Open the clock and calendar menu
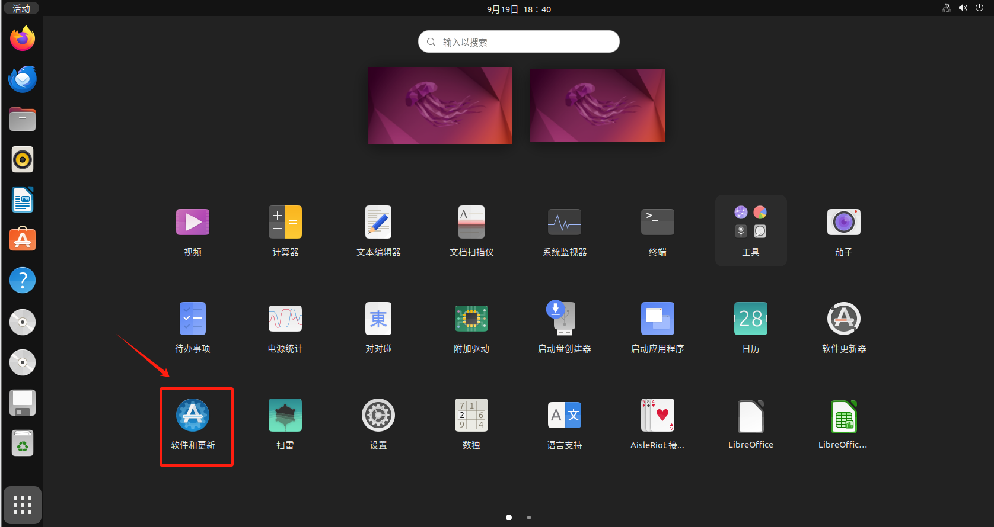The width and height of the screenshot is (994, 527). (x=519, y=9)
